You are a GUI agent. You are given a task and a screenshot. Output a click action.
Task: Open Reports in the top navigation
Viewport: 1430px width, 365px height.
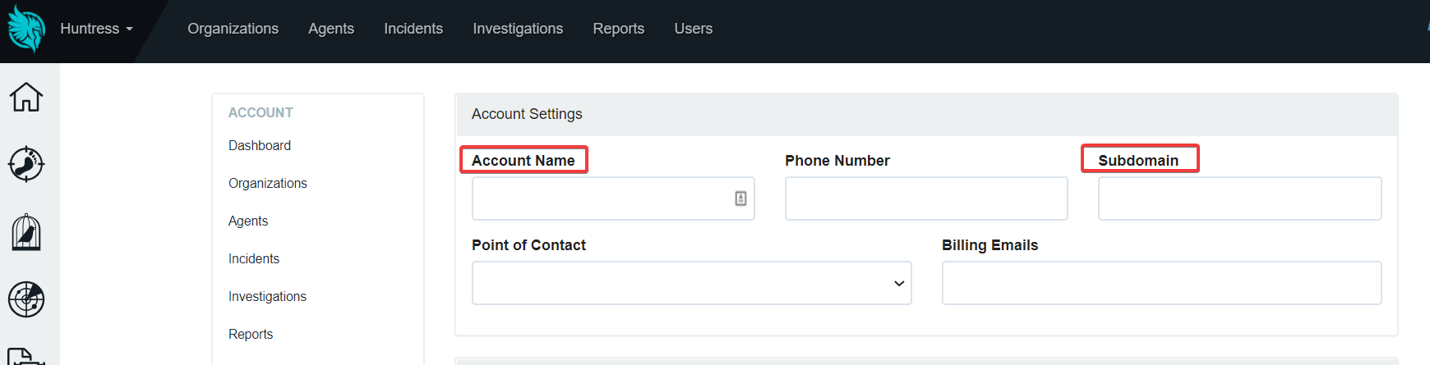tap(619, 29)
